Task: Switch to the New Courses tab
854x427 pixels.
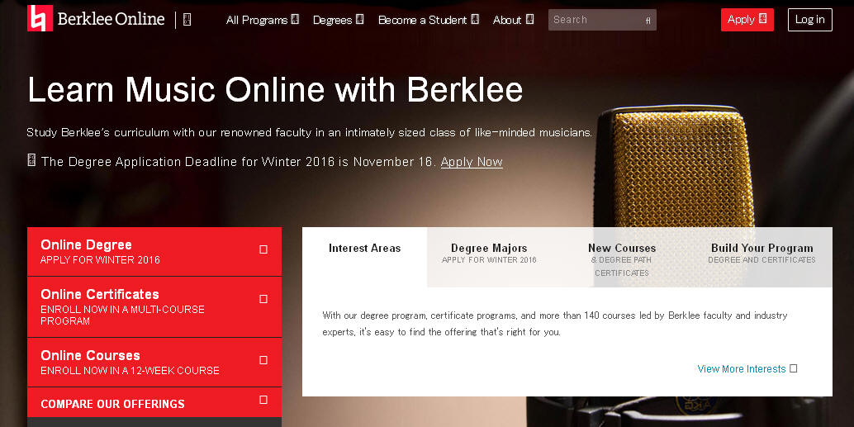Action: [x=622, y=257]
